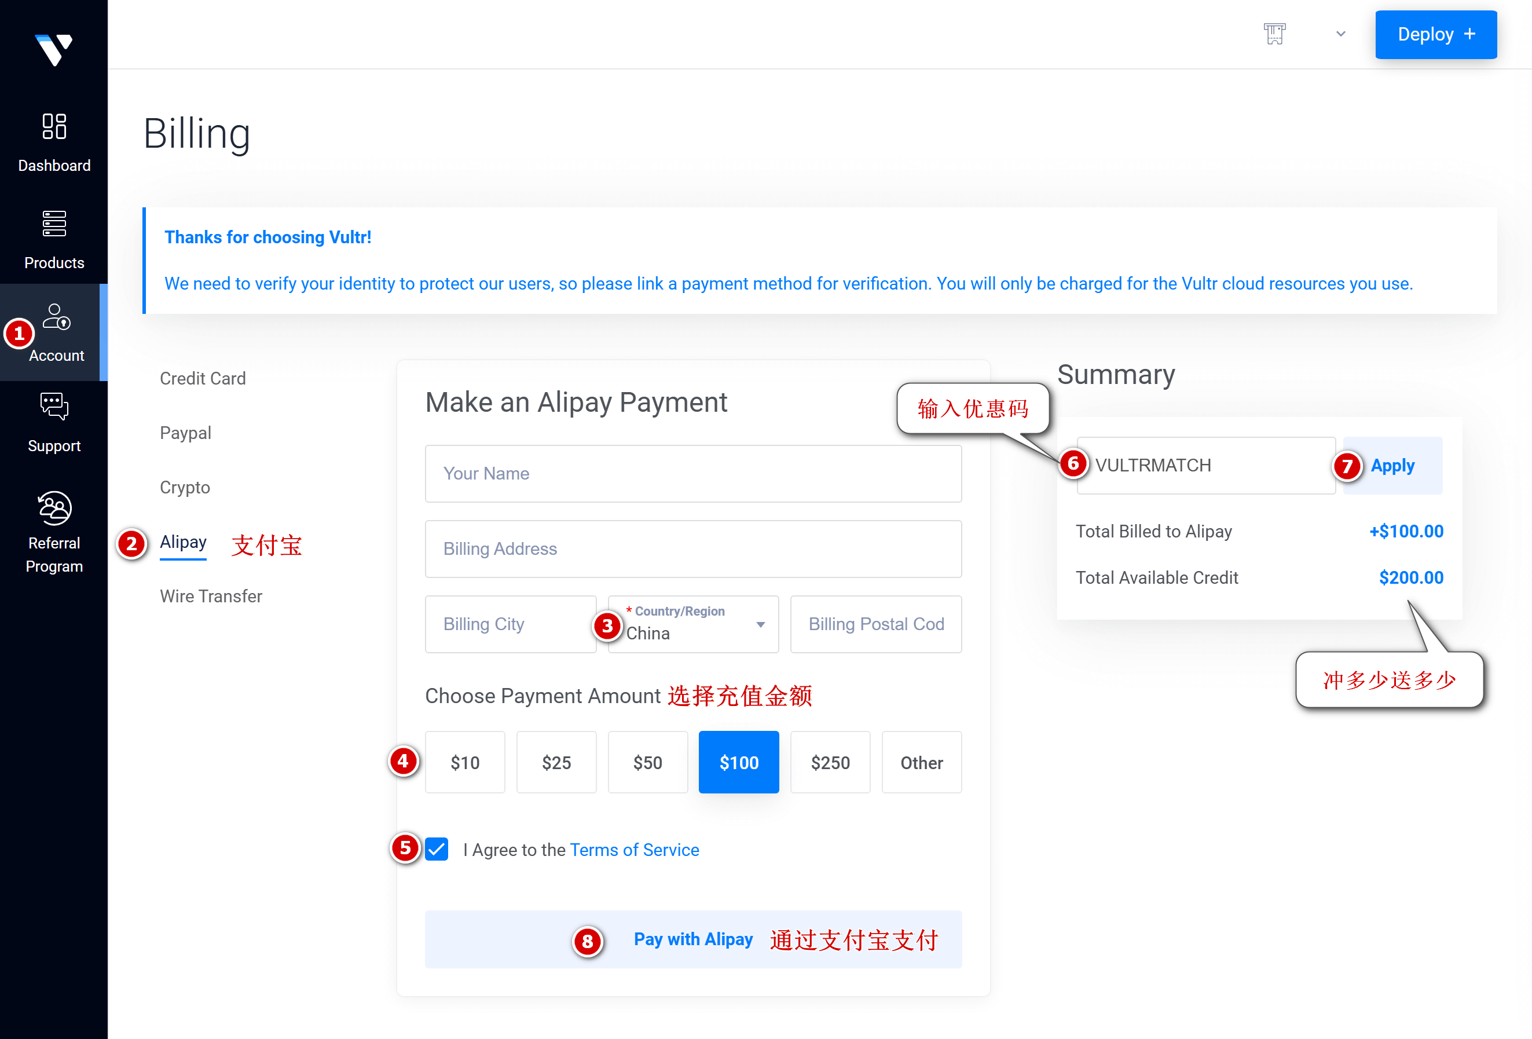Open the Referral Program icon
Screen dimensions: 1532x1039
[x=54, y=508]
